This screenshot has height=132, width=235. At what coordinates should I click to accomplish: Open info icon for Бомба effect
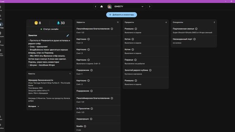[85, 126]
